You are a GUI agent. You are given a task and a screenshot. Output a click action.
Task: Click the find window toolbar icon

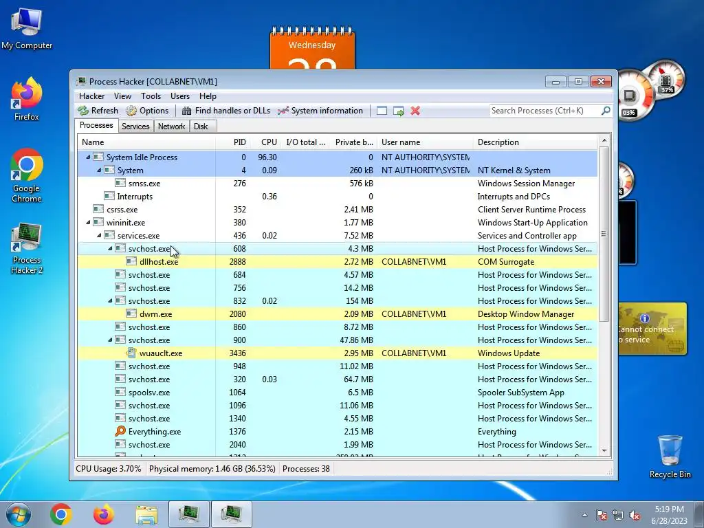(382, 111)
